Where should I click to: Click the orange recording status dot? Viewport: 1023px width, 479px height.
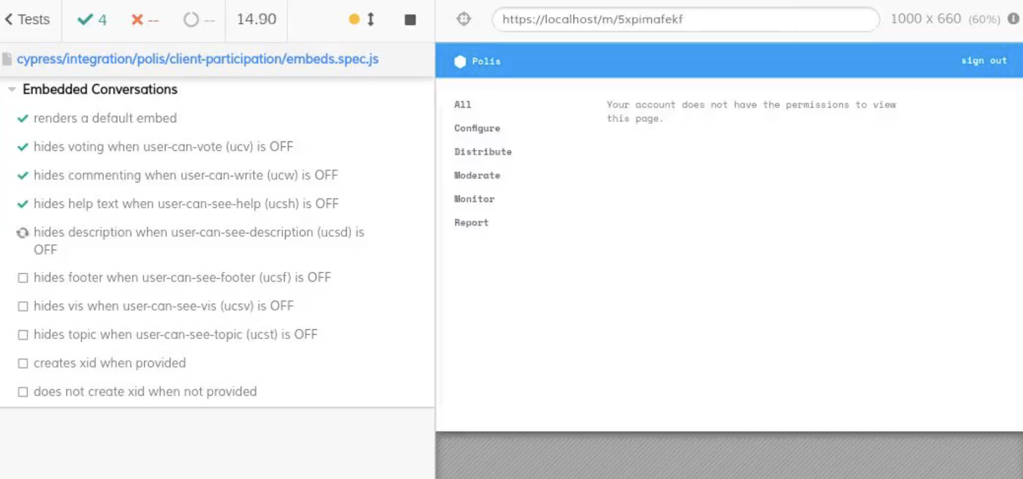(x=354, y=20)
